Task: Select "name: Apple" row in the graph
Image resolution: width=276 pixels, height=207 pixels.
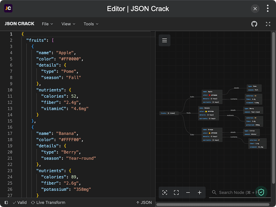Action: coord(212,91)
